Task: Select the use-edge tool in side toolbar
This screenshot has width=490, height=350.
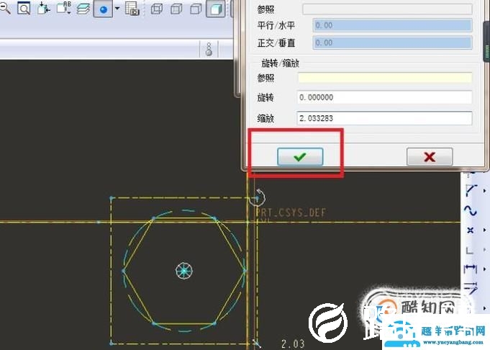Action: tap(470, 250)
